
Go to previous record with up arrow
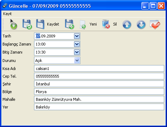127,24
